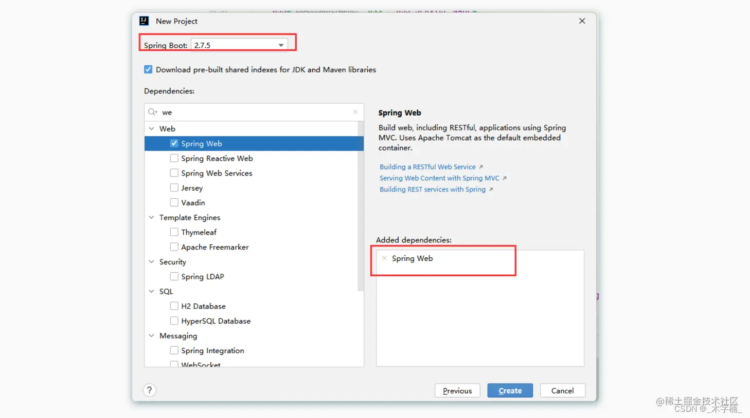This screenshot has height=418, width=750.
Task: Enable the Jersey dependency checkbox
Action: tap(174, 188)
